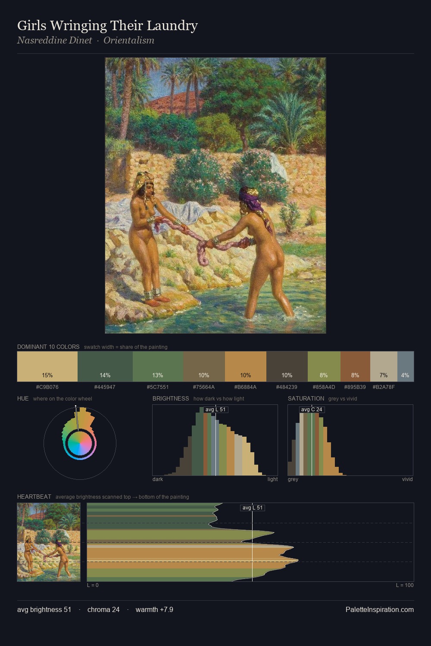Click the avg C 24 saturation label
This screenshot has height=646, width=431.
click(x=312, y=410)
